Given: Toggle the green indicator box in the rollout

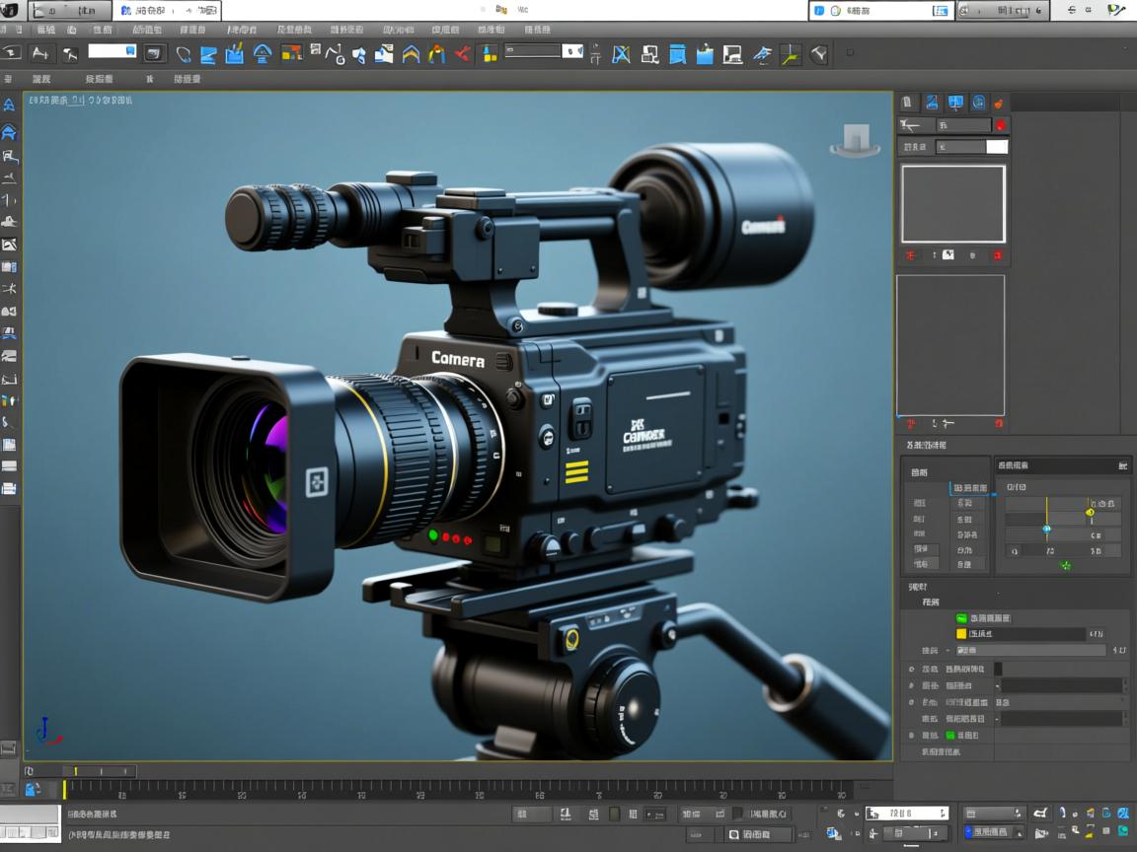Looking at the screenshot, I should click(960, 617).
